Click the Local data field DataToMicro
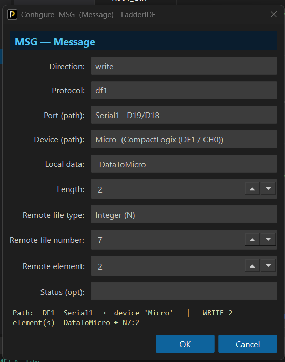This screenshot has height=362, width=285. pyautogui.click(x=184, y=164)
